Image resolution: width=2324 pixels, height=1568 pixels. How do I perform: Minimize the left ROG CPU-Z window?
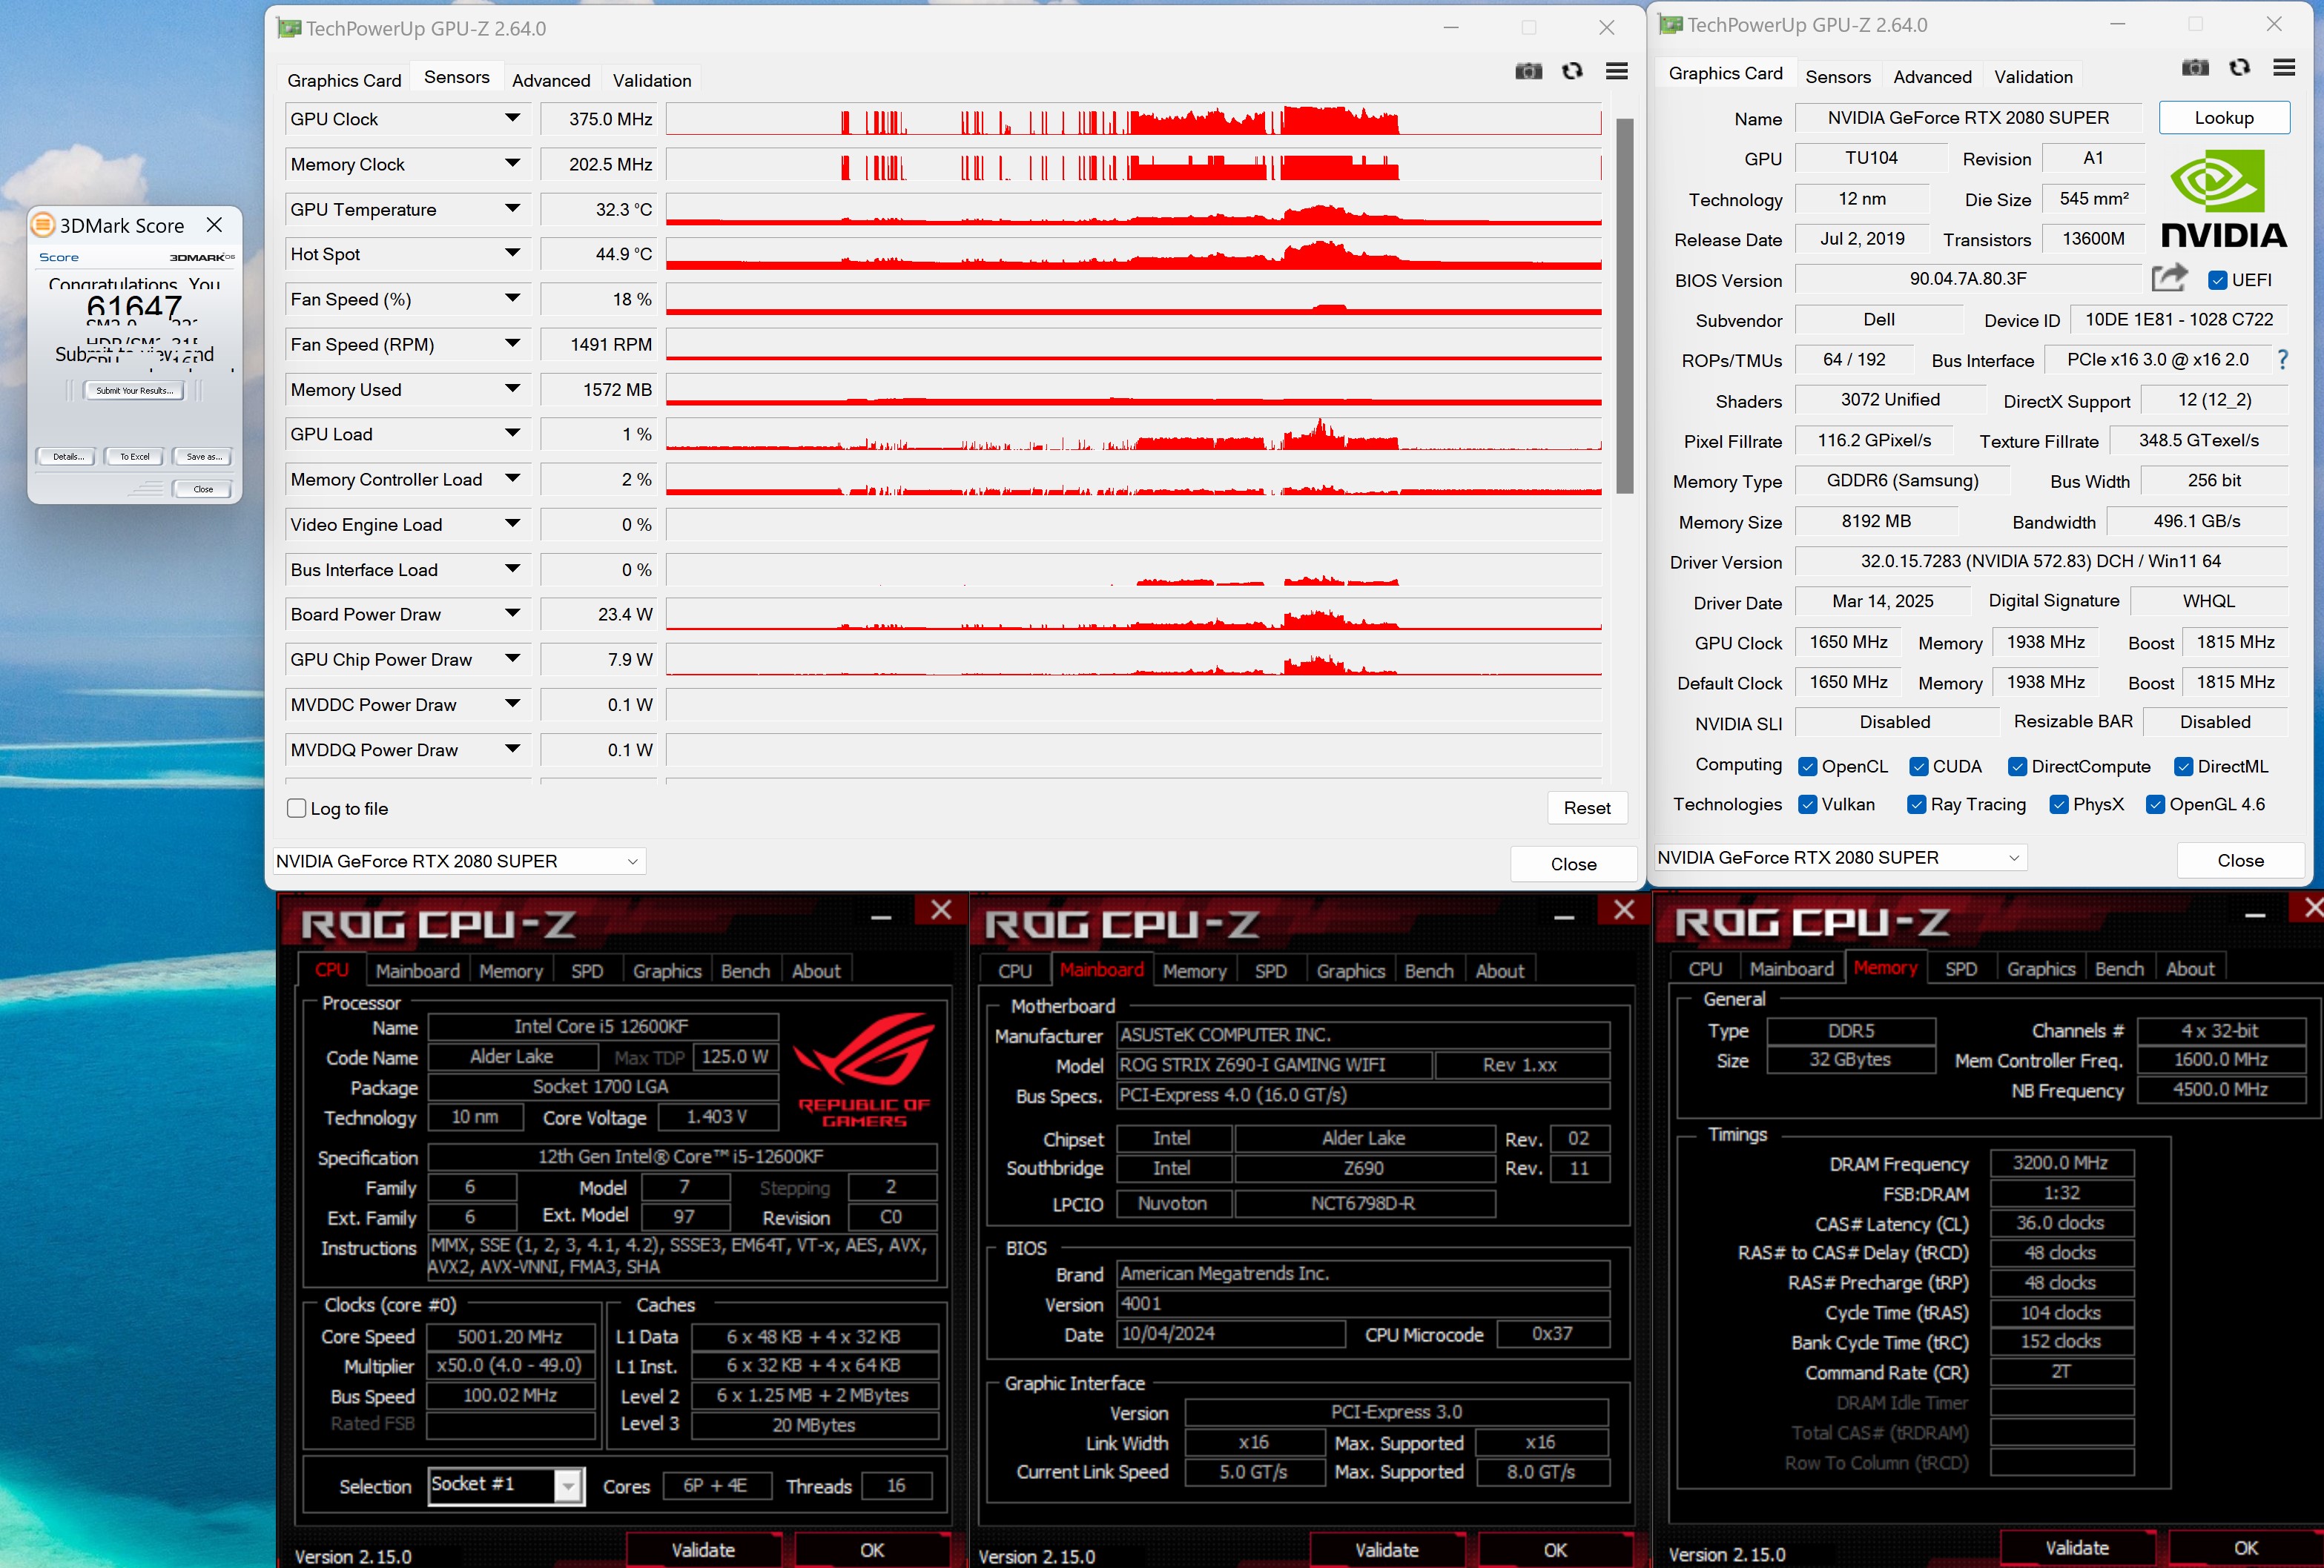[x=881, y=918]
